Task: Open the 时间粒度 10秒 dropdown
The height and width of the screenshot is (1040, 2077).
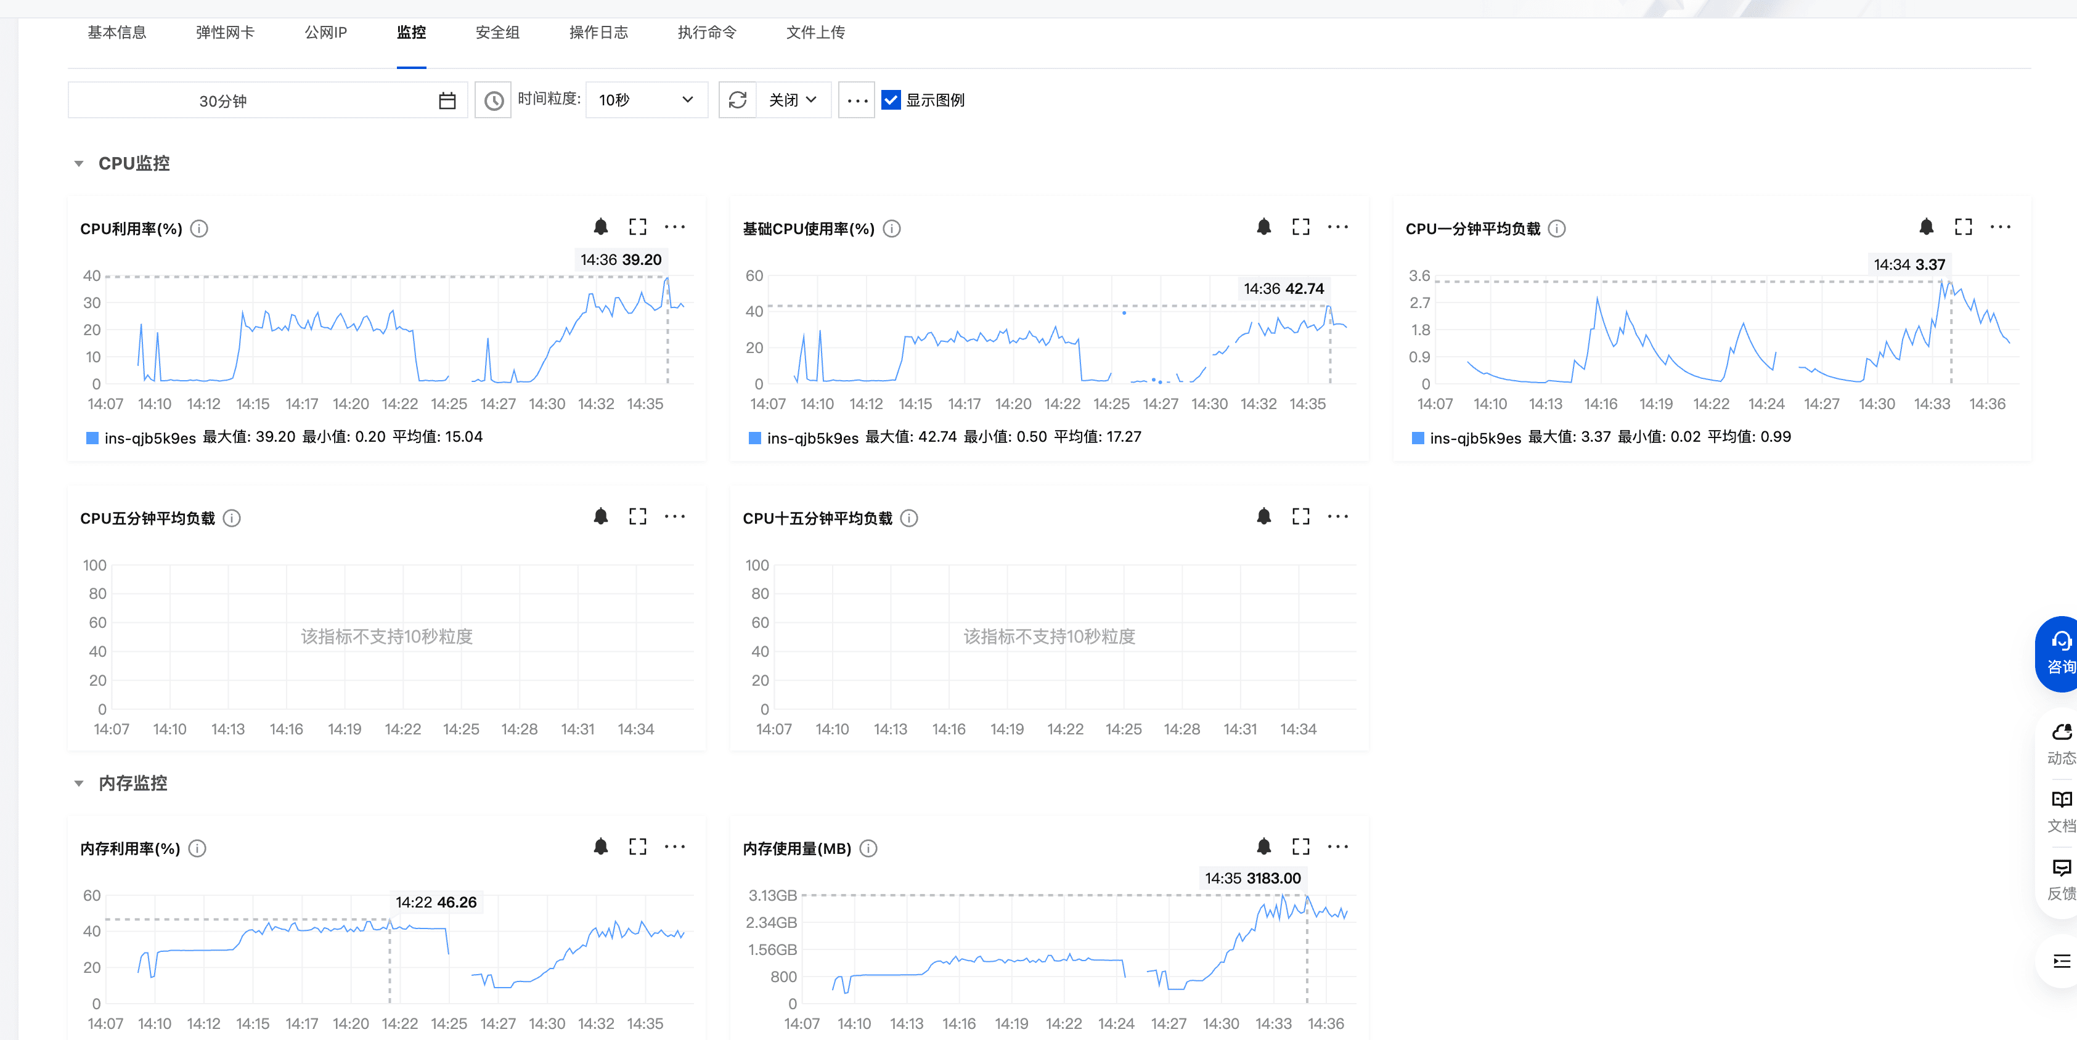Action: (x=646, y=100)
